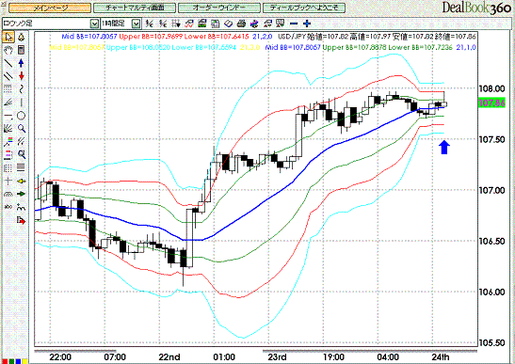Screen dimensions: 515x364
Task: Click the green chart template icon
Action: point(202,24)
